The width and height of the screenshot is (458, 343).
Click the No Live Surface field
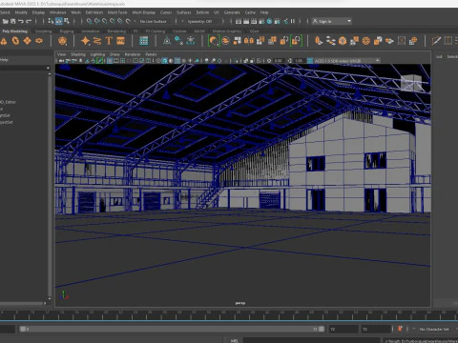click(154, 21)
